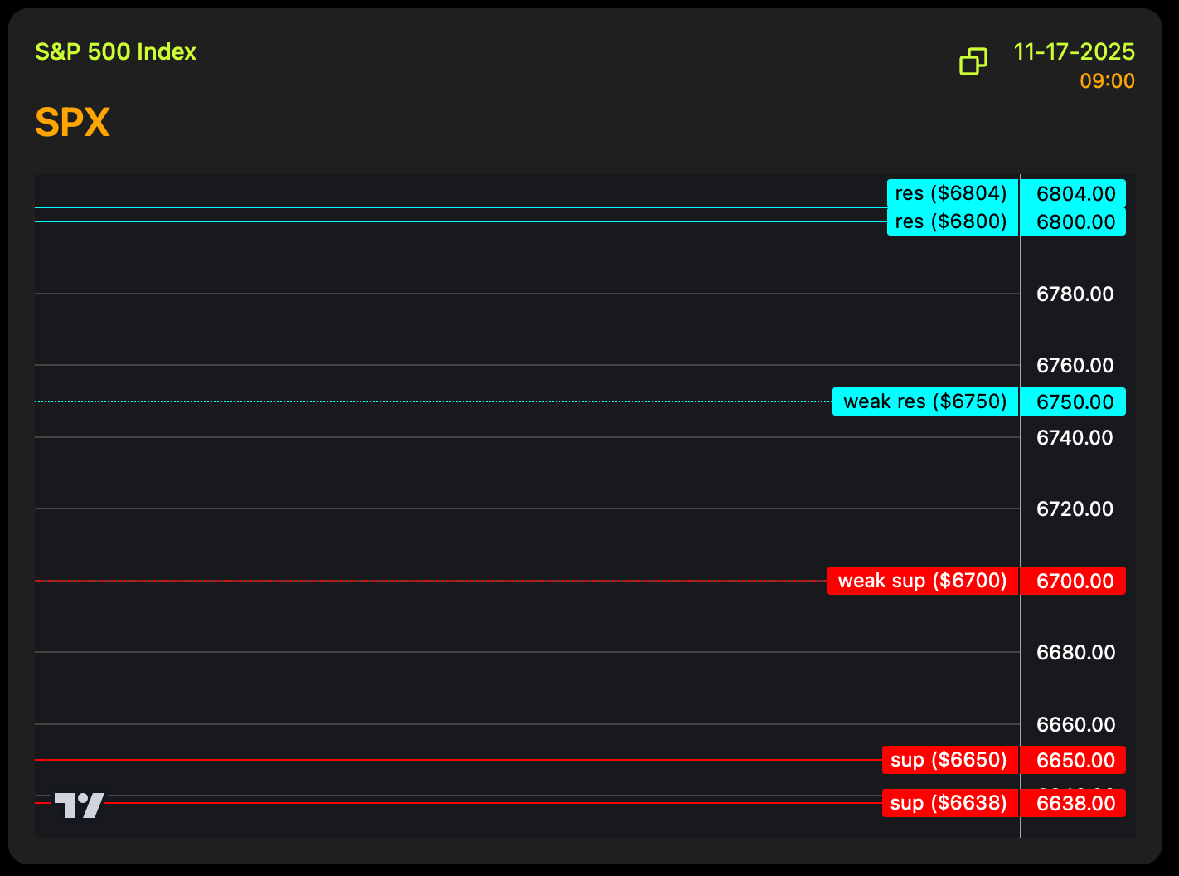Click the red 6638.00 price tag
Viewport: 1179px width, 876px height.
coord(1075,803)
